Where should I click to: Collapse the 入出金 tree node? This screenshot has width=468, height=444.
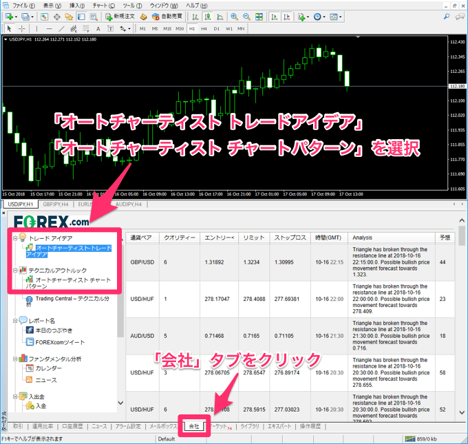coord(15,397)
